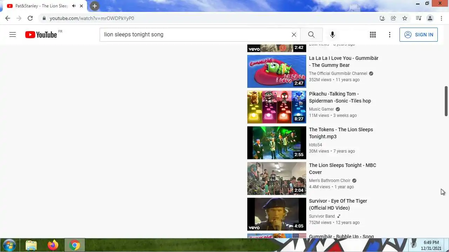Open the kbto54 channel name

coord(315,145)
